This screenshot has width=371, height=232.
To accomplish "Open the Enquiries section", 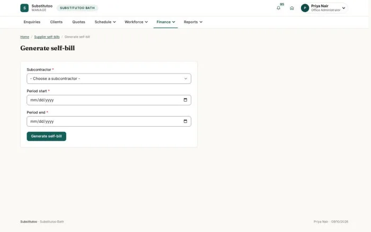I will (x=32, y=22).
